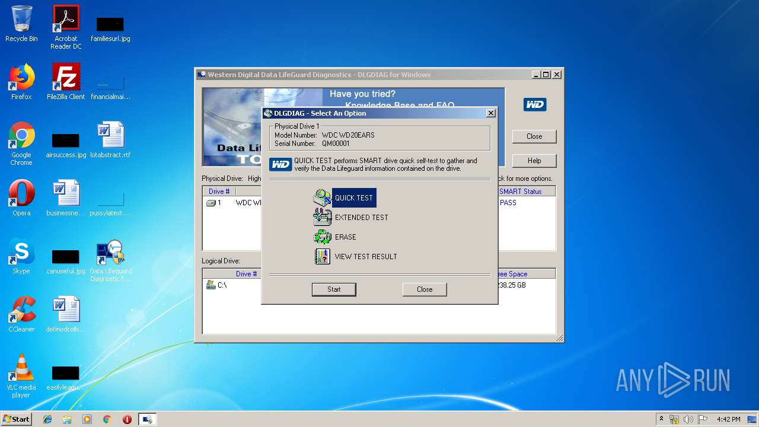Viewport: 759px width, 427px height.
Task: Select financialmai... desktop file
Action: [x=110, y=88]
